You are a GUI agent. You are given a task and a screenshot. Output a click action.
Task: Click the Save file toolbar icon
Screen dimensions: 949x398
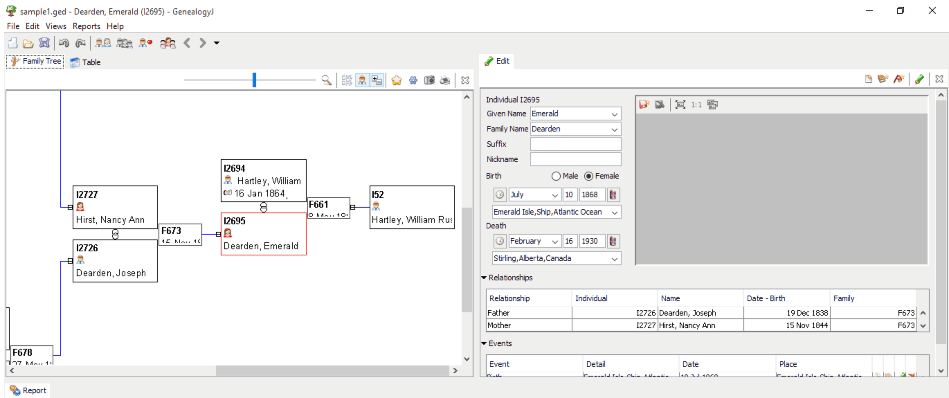pyautogui.click(x=44, y=43)
